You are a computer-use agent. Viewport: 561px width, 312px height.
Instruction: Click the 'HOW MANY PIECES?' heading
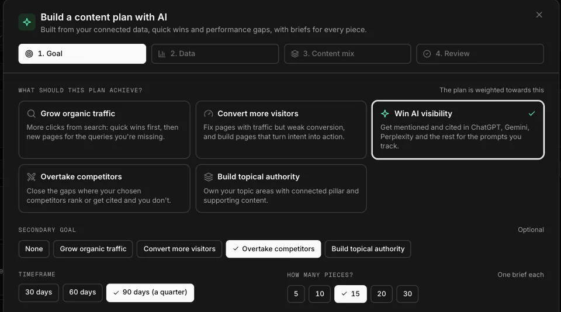320,275
